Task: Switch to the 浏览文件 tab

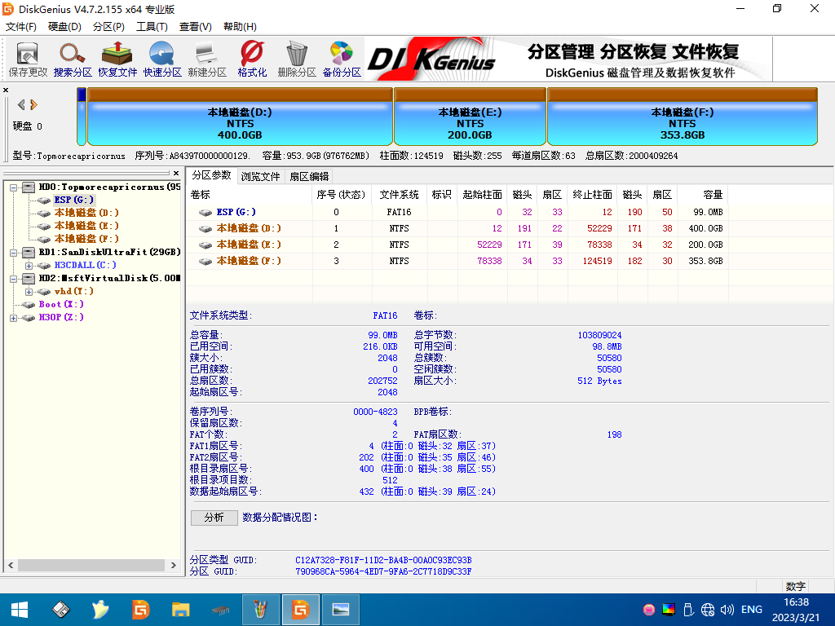Action: [x=260, y=176]
